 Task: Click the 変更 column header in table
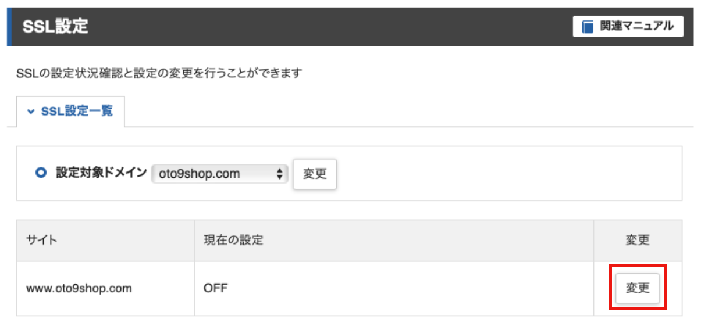pos(638,240)
